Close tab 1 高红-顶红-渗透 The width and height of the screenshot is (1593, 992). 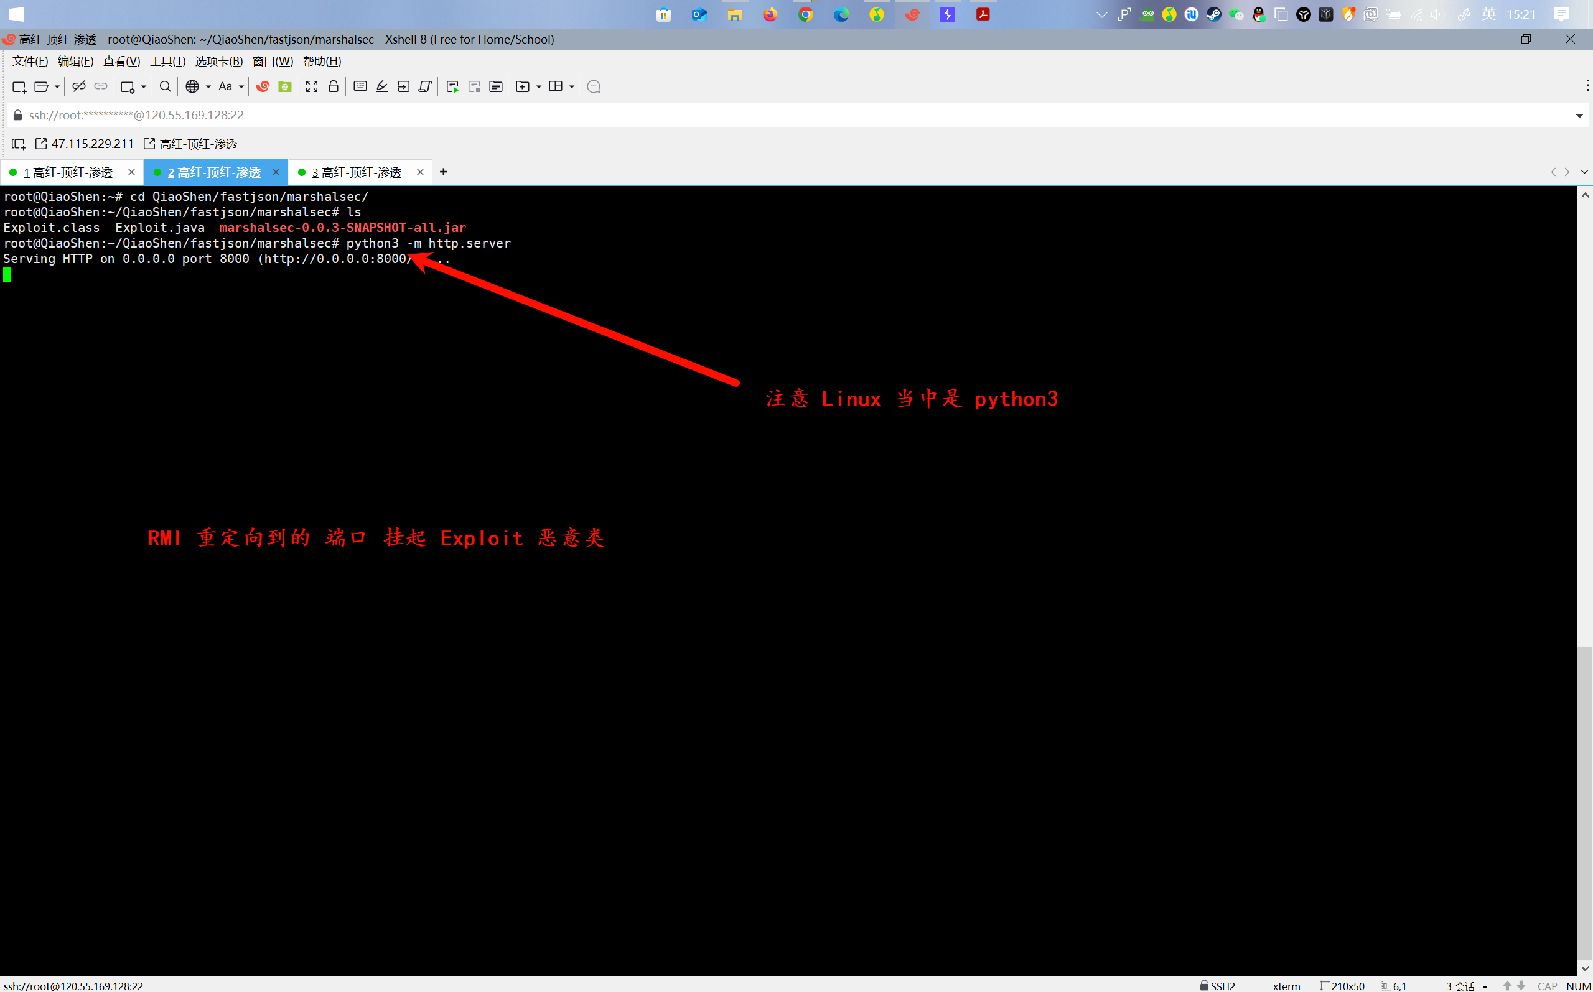coord(131,172)
